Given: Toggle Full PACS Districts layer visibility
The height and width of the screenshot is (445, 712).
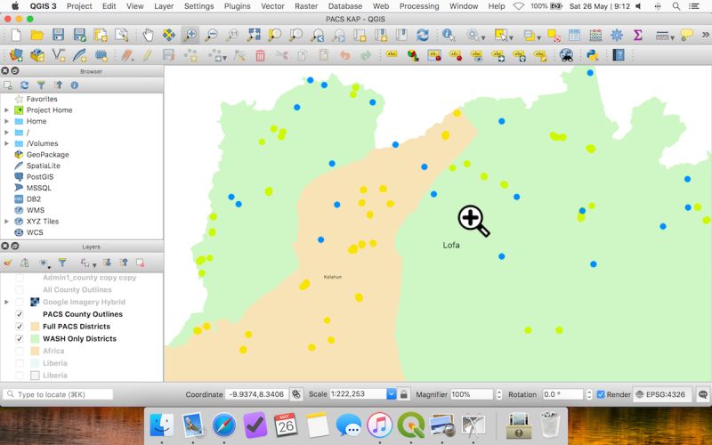Looking at the screenshot, I should pyautogui.click(x=19, y=327).
